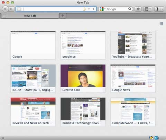
Task: Click the "YouTube – Broadcast Yours..." caption
Action: [132, 57]
